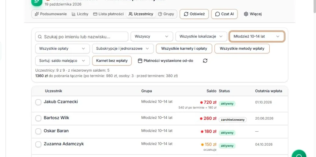Click the aktywny badge in Jakub Czarnecki row
Screen dimensions: 316x157
tap(227, 104)
